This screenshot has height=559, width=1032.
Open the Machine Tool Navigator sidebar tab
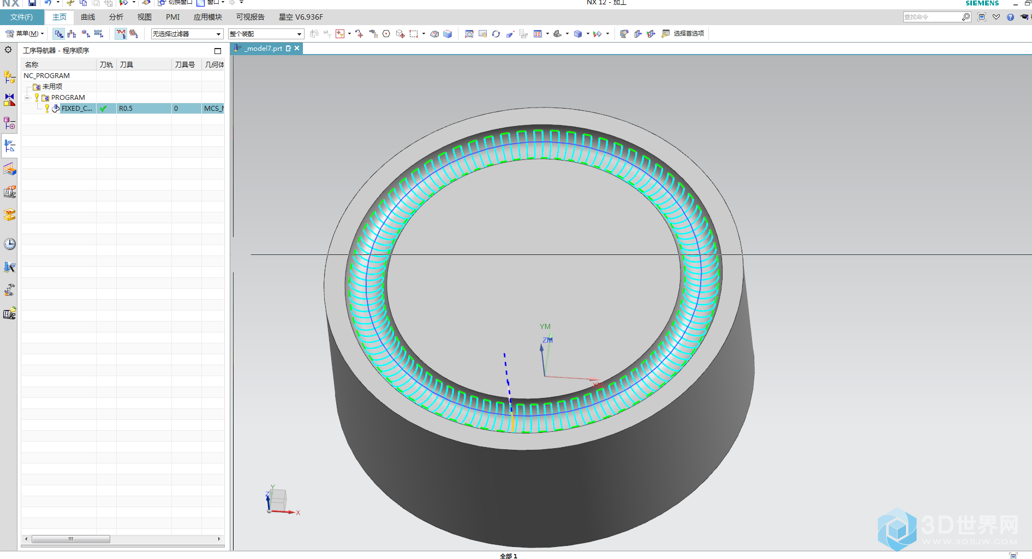click(10, 192)
